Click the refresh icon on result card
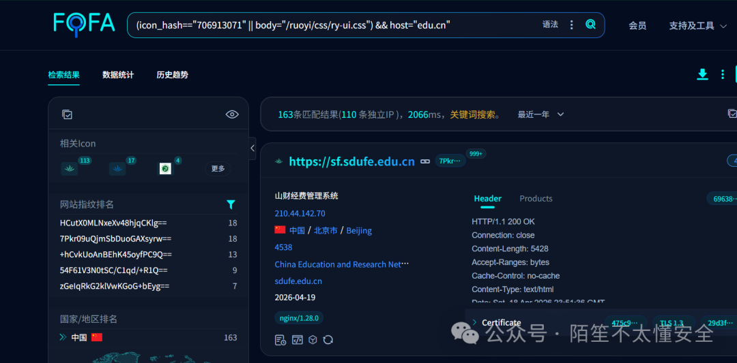 [328, 340]
